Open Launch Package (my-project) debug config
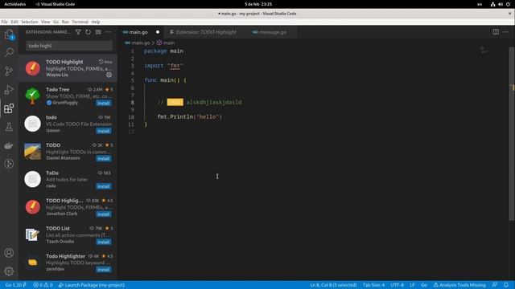The width and height of the screenshot is (515, 289). [x=92, y=285]
